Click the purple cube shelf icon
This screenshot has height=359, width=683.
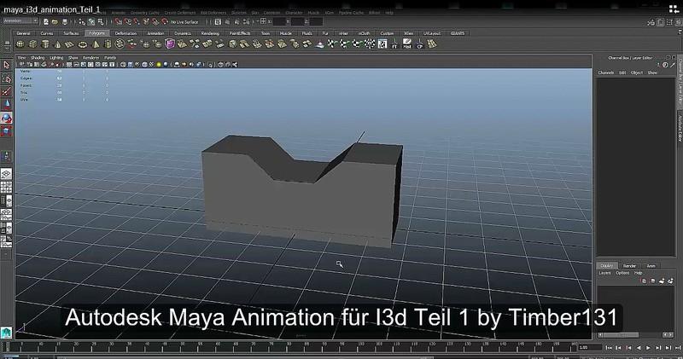tap(171, 44)
